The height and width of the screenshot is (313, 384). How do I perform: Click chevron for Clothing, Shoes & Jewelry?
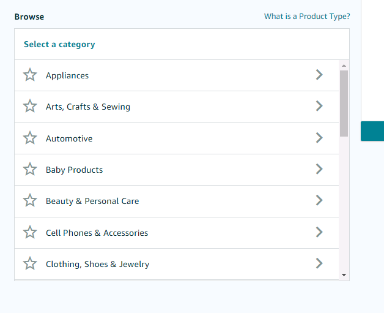319,263
